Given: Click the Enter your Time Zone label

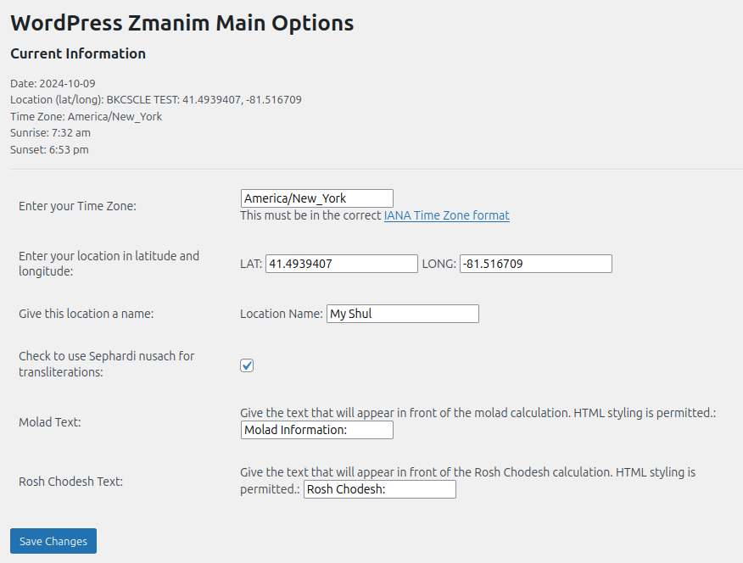Looking at the screenshot, I should pos(76,205).
